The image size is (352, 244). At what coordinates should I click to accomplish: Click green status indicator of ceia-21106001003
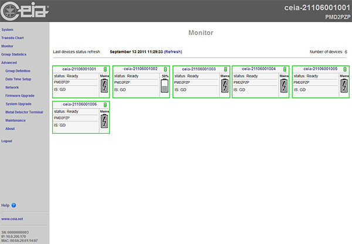pyautogui.click(x=225, y=69)
